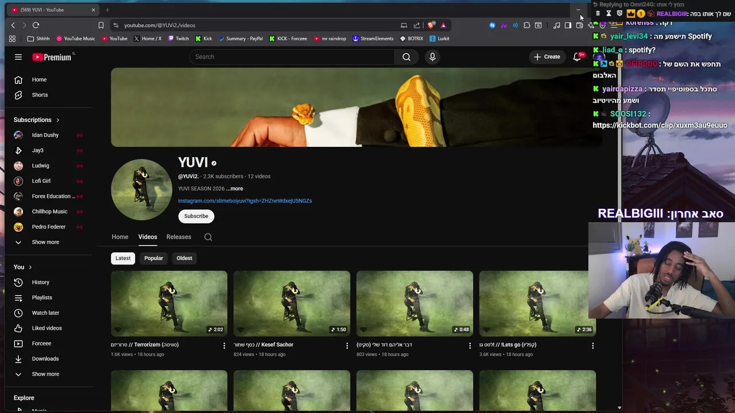
Task: Switch to the Releases tab
Action: [179, 237]
